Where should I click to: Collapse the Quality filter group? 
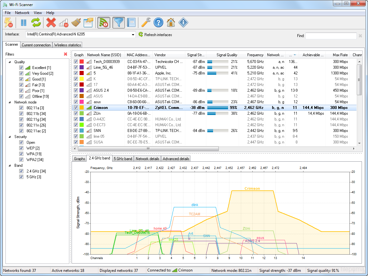(x=10, y=62)
